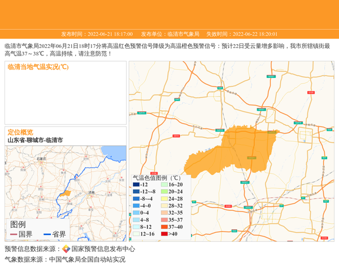Select the 24~28 yellow legend swatch
The height and width of the screenshot is (266, 339).
click(x=164, y=199)
